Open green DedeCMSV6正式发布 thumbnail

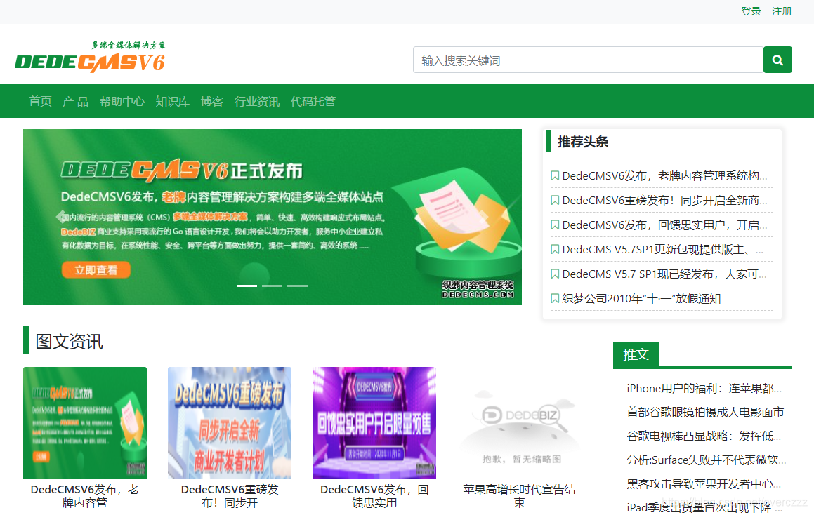(x=85, y=422)
